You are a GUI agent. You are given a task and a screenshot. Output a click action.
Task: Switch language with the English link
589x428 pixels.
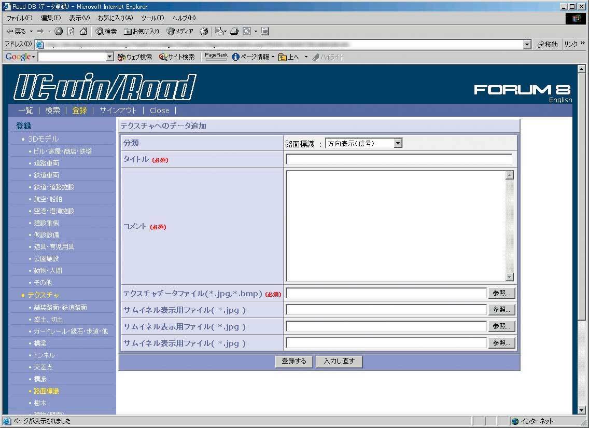pyautogui.click(x=560, y=100)
